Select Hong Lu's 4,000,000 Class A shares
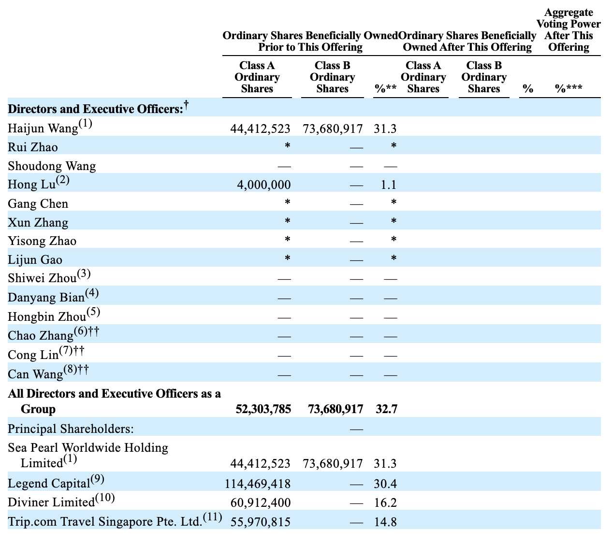 (x=264, y=185)
